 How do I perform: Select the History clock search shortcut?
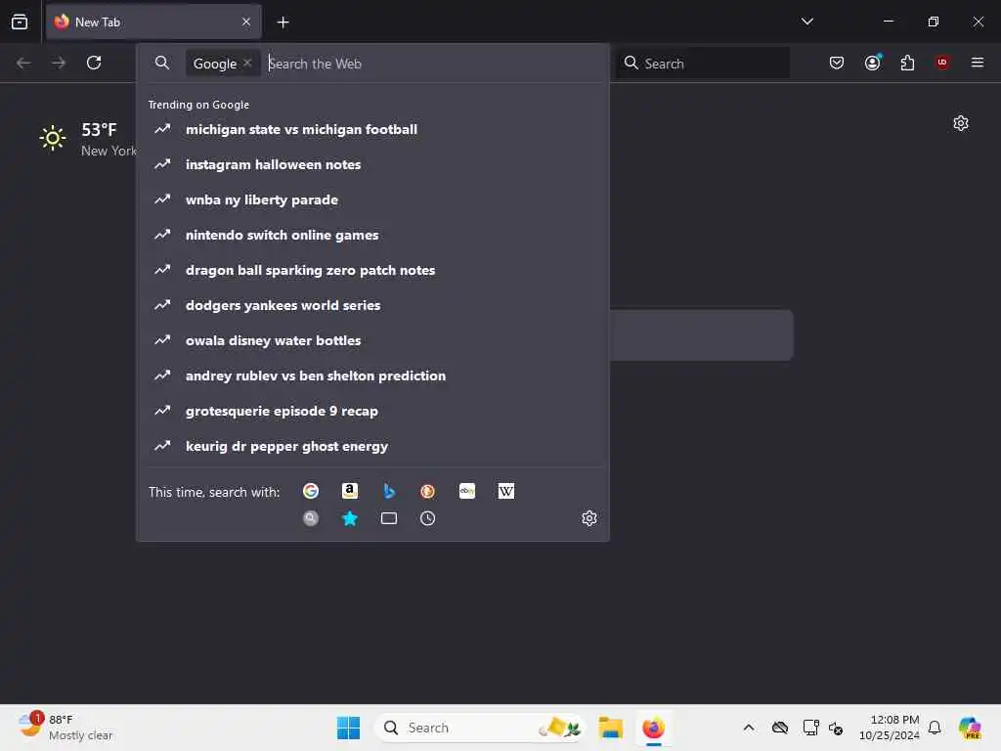tap(428, 518)
